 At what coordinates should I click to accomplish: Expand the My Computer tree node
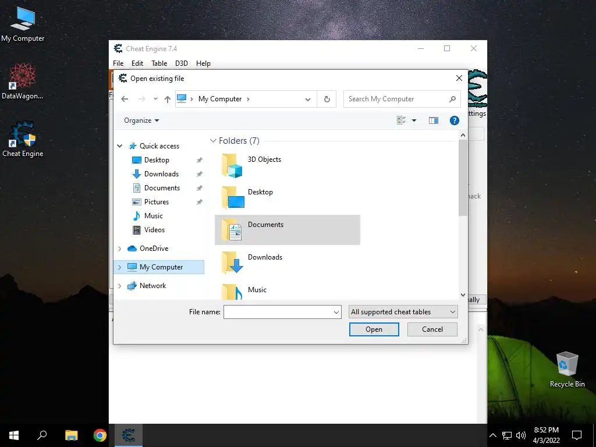(120, 267)
